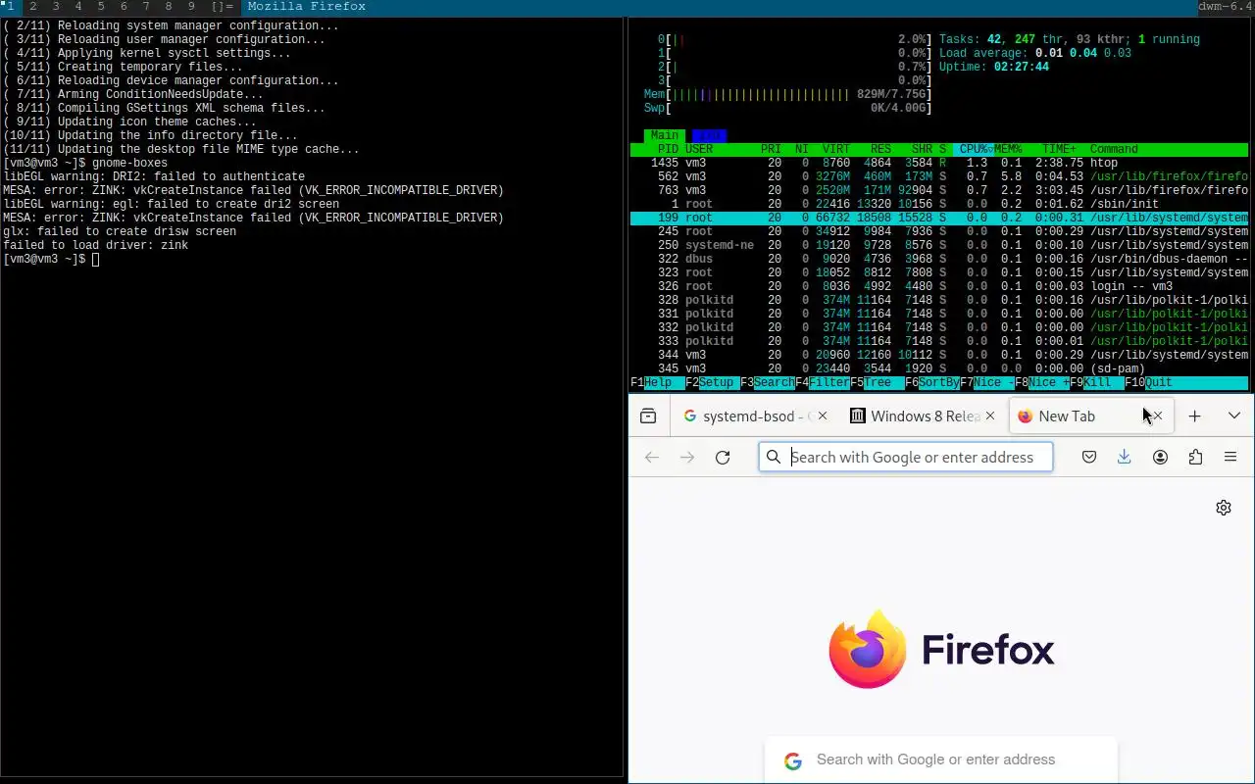Close the systemd-bsod tab
This screenshot has height=784, width=1255.
point(823,416)
